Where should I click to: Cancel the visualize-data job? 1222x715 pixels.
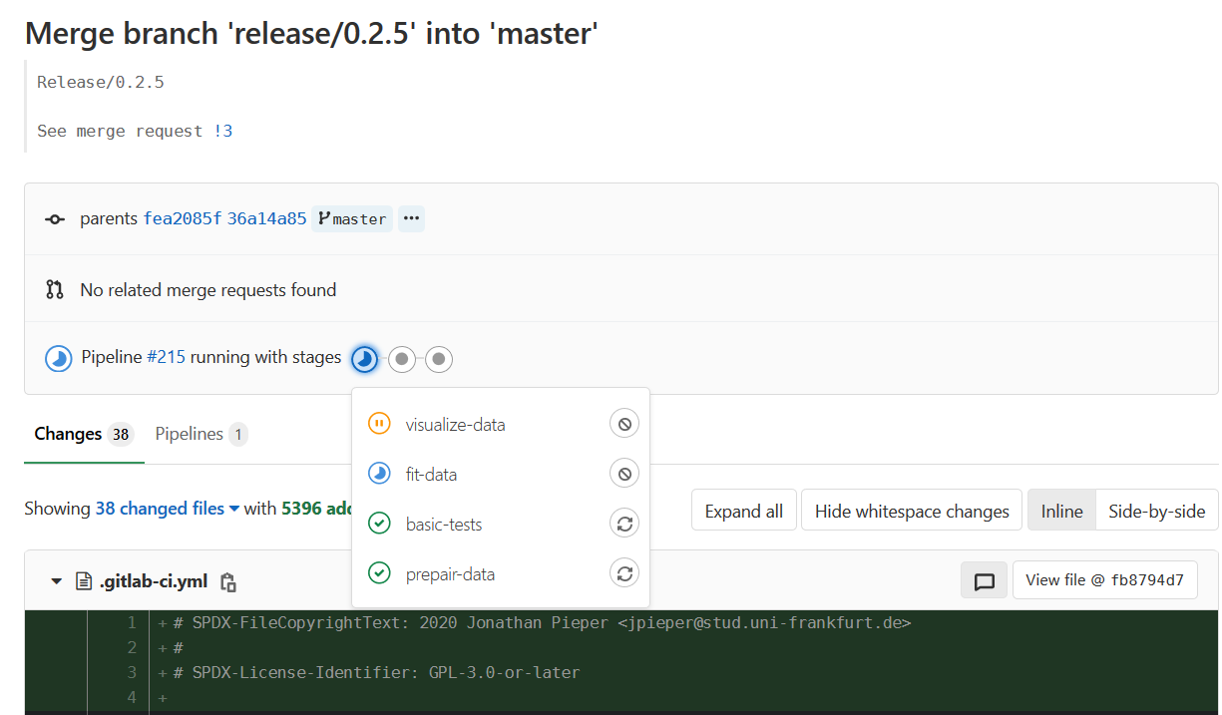coord(624,423)
